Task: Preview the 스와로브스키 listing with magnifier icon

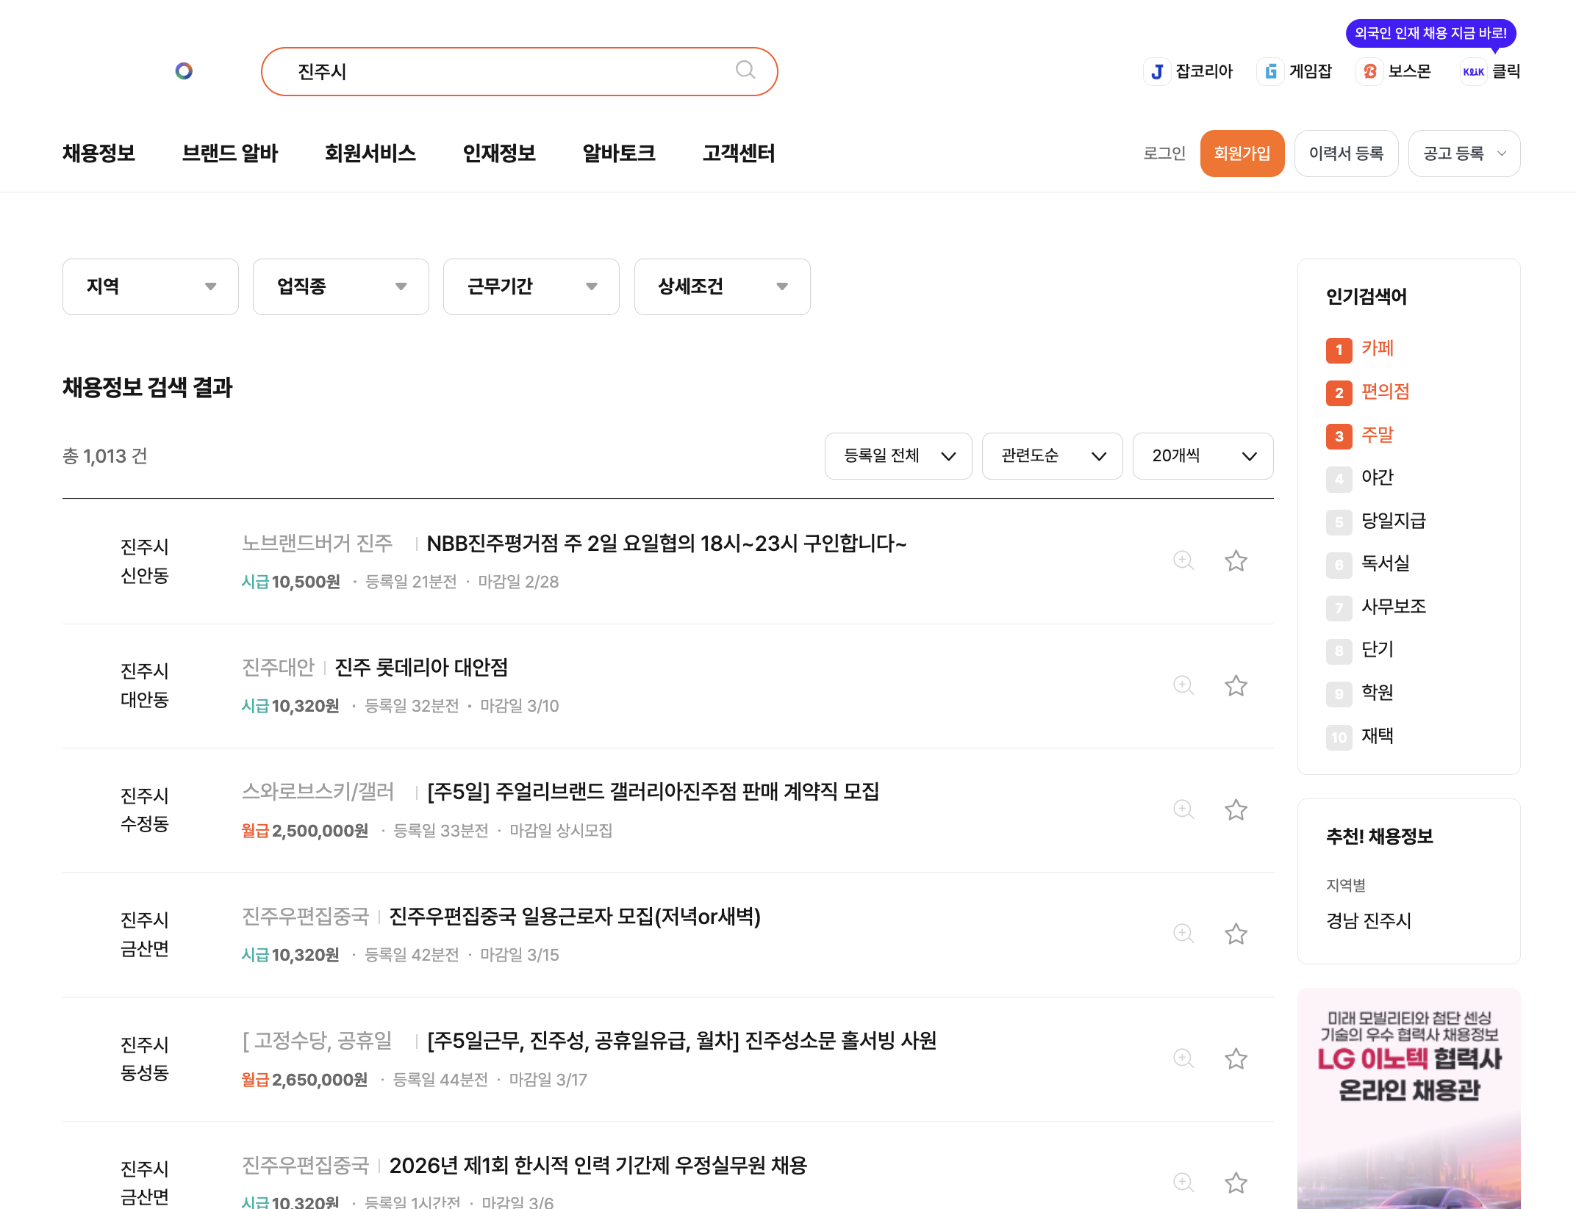Action: (x=1183, y=809)
